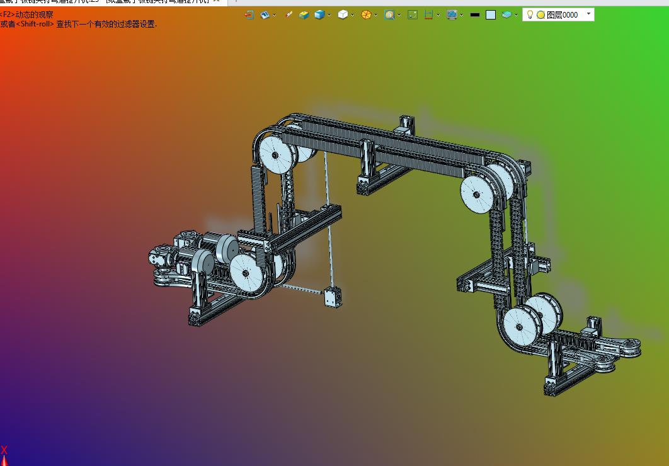Open the white cube dropdown arrow
Viewport: 669px width, 466px height.
pyautogui.click(x=352, y=15)
